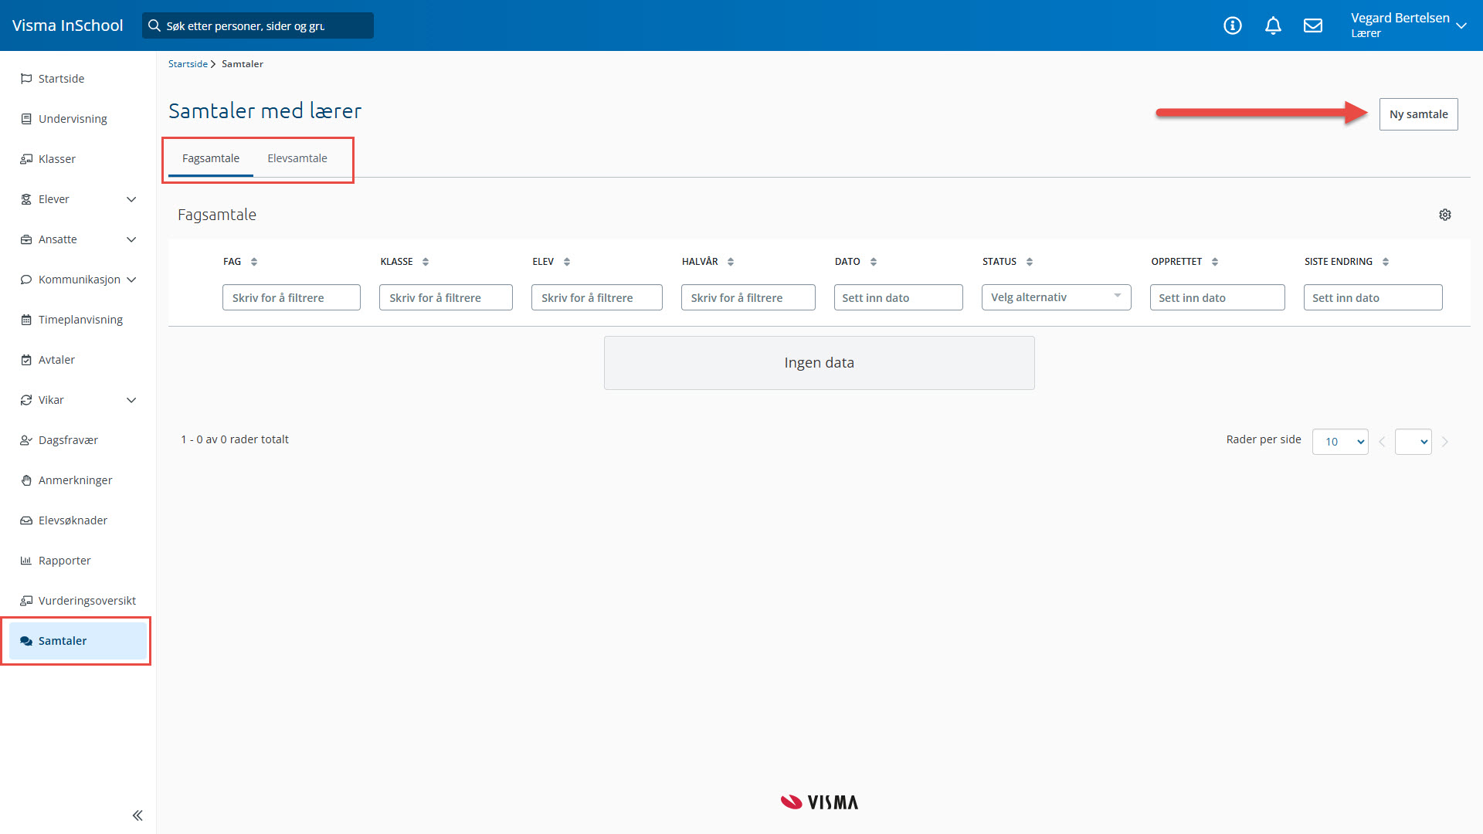The height and width of the screenshot is (834, 1483).
Task: Click the information circle icon
Action: point(1233,25)
